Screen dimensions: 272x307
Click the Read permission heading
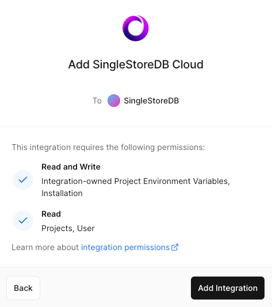(51, 214)
